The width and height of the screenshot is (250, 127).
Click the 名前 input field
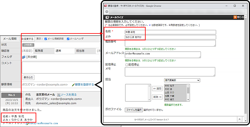(x=170, y=32)
